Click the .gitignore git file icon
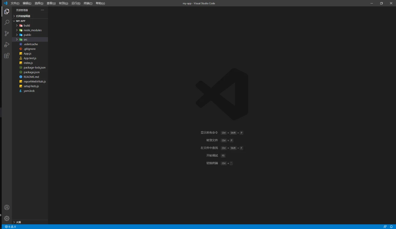Image resolution: width=396 pixels, height=229 pixels. pos(21,49)
